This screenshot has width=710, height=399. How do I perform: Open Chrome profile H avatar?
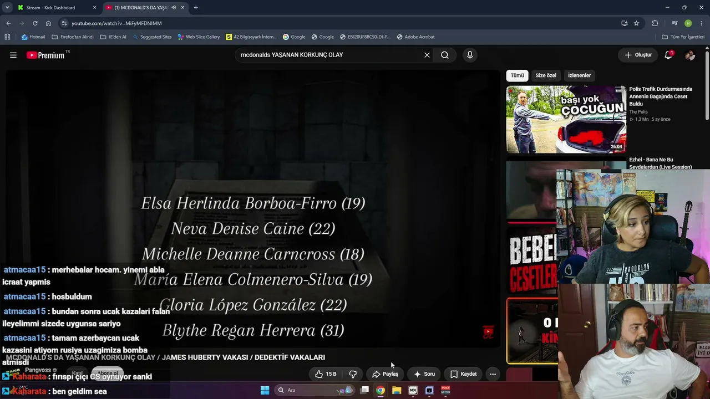(688, 23)
